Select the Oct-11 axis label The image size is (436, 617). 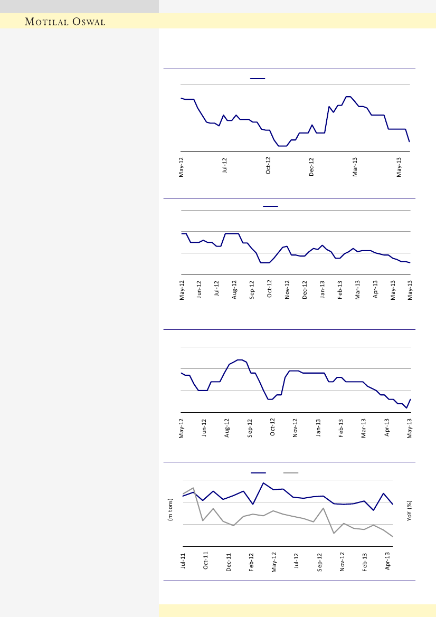coord(206,562)
